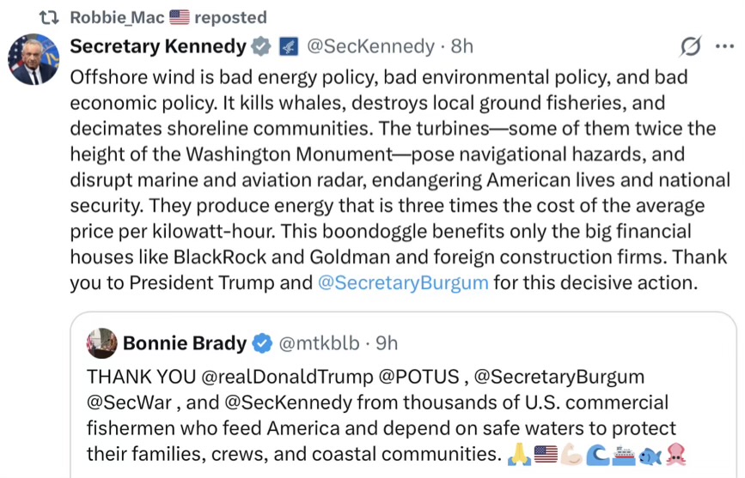Open the @SecretaryBurgum mention link
The width and height of the screenshot is (745, 478).
pos(403,282)
